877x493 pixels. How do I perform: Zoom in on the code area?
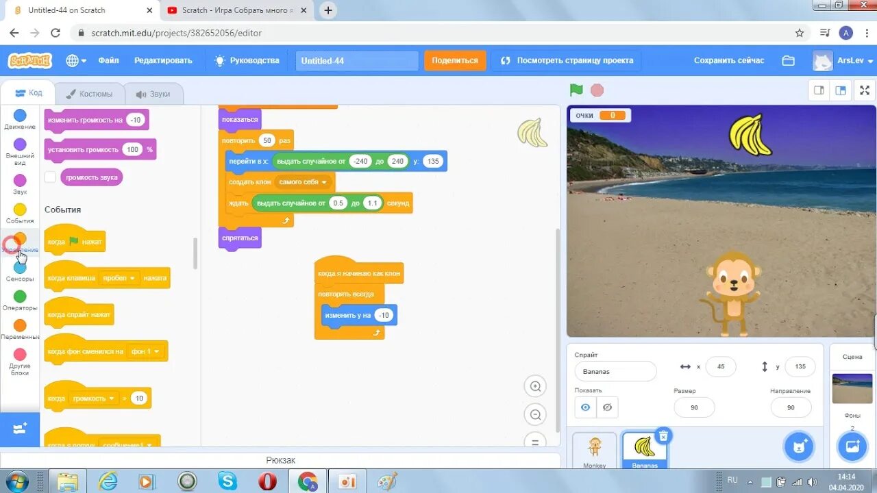535,385
